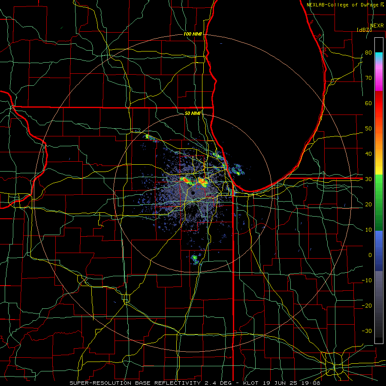
Task: Click the blue segment of the color bar
Action: tap(379, 251)
